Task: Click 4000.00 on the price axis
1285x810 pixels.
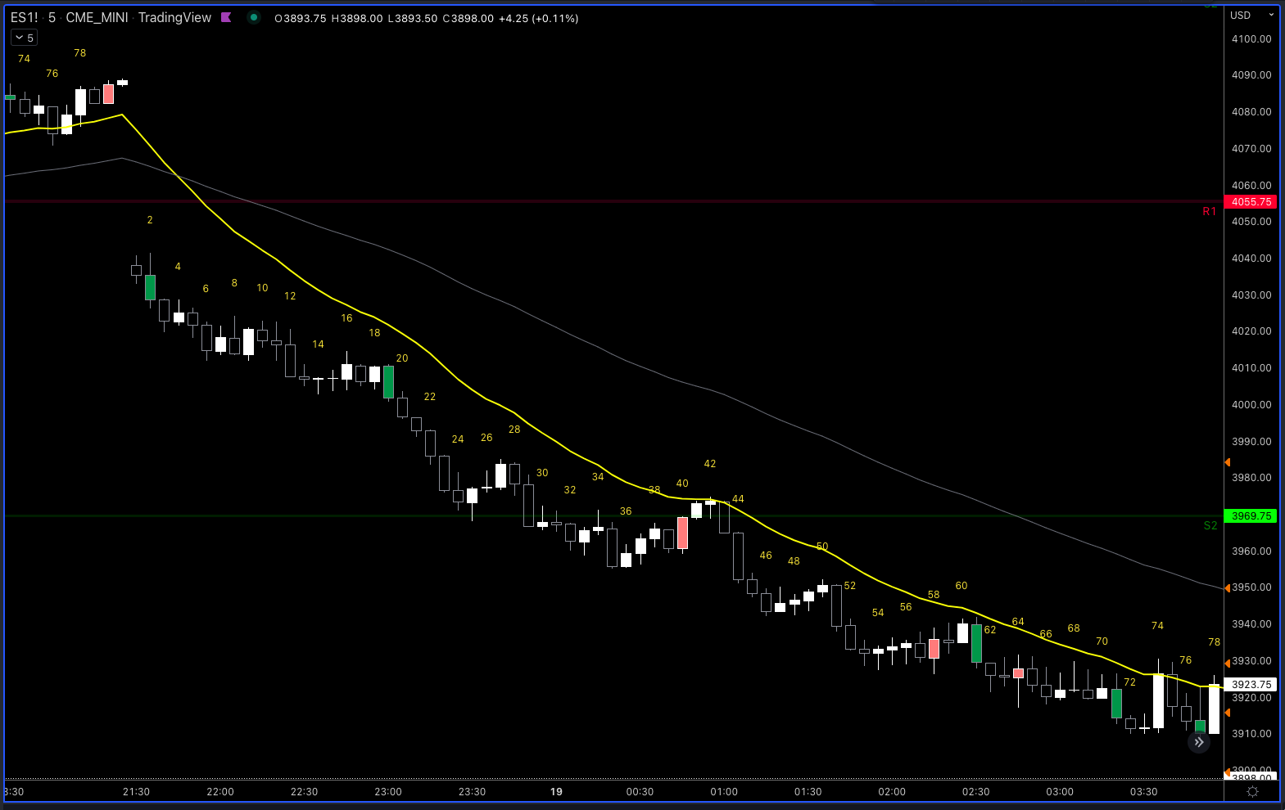Action: click(1251, 405)
